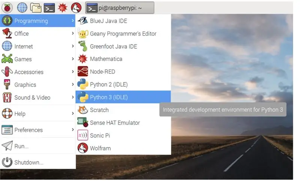Click the Node-RED red flow icon

[x=82, y=72]
